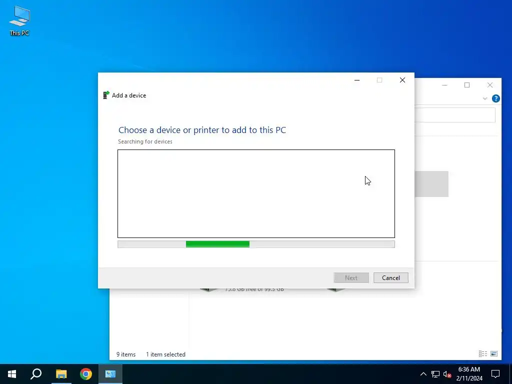Viewport: 512px width, 384px height.
Task: Close the background Explorer window
Action: (x=490, y=85)
